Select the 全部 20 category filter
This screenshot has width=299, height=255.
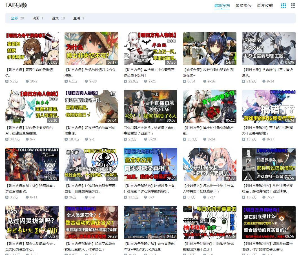coord(17,18)
